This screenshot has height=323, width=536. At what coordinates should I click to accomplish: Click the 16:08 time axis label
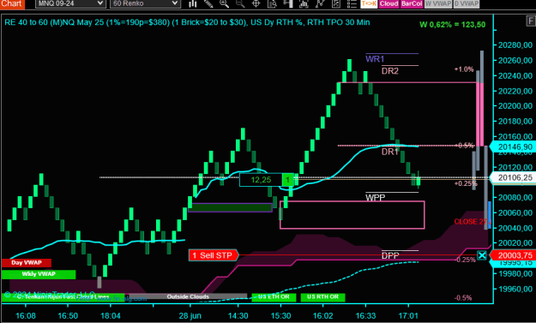26,315
